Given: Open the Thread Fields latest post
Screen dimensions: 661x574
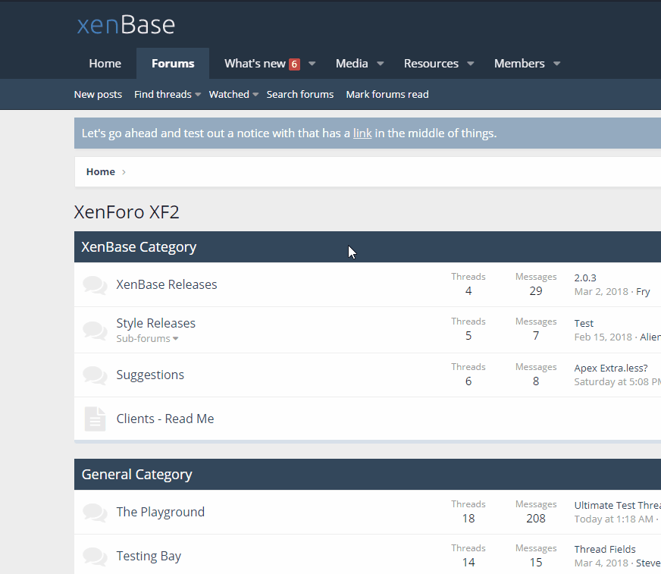Looking at the screenshot, I should 605,550.
